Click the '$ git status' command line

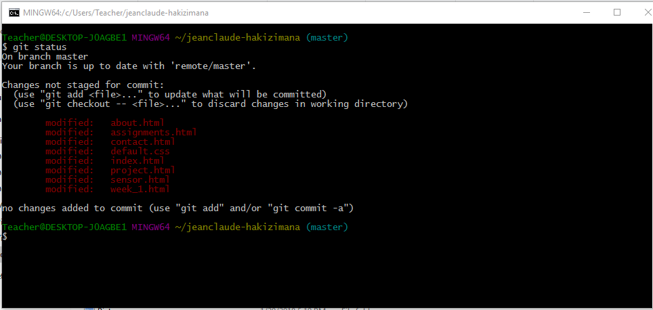point(34,47)
